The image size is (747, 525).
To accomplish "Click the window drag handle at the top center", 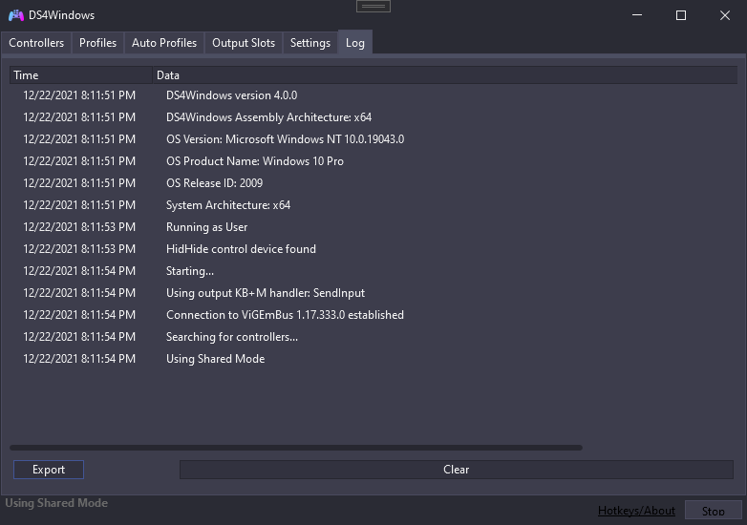I will (373, 6).
